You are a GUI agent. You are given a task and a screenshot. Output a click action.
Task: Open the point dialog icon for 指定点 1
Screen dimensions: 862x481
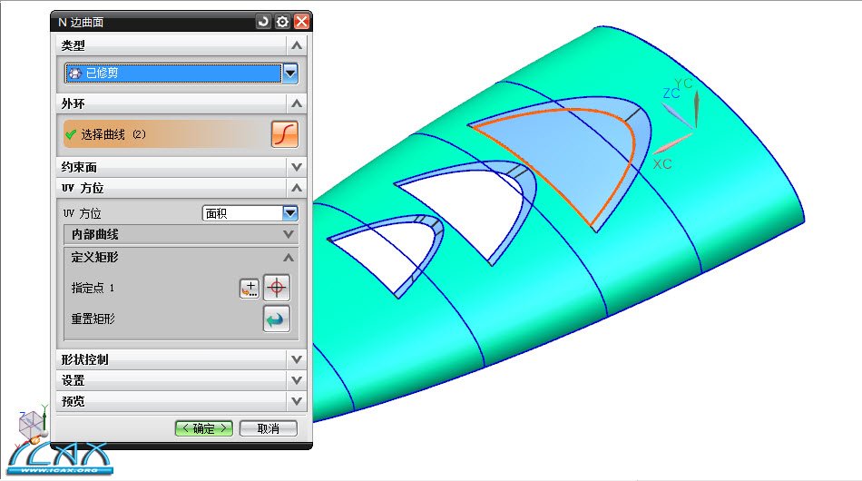pyautogui.click(x=250, y=288)
